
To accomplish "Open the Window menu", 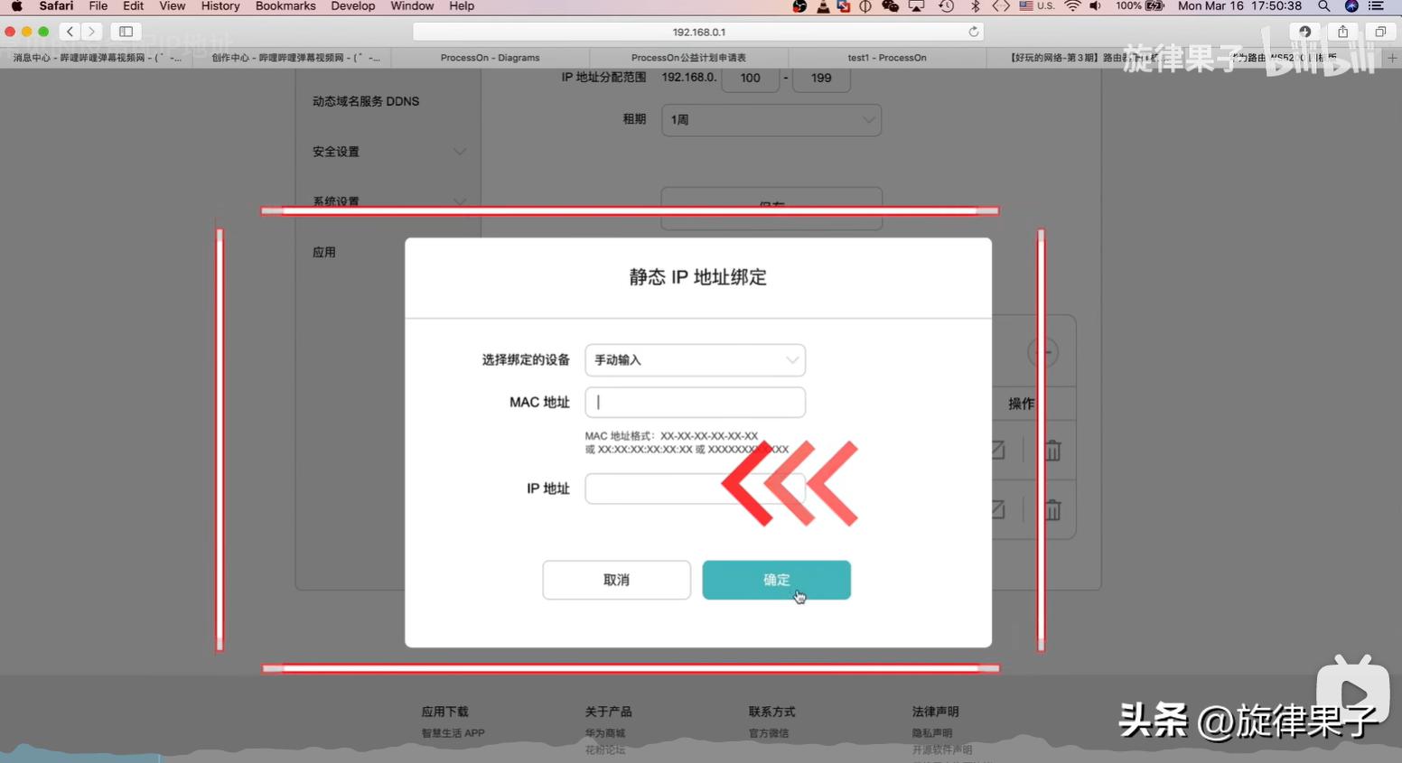I will click(x=413, y=6).
